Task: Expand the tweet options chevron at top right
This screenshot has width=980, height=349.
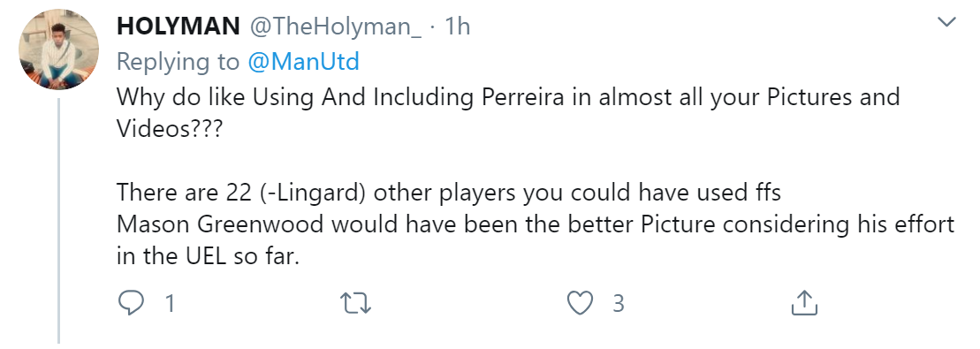Action: 947,22
